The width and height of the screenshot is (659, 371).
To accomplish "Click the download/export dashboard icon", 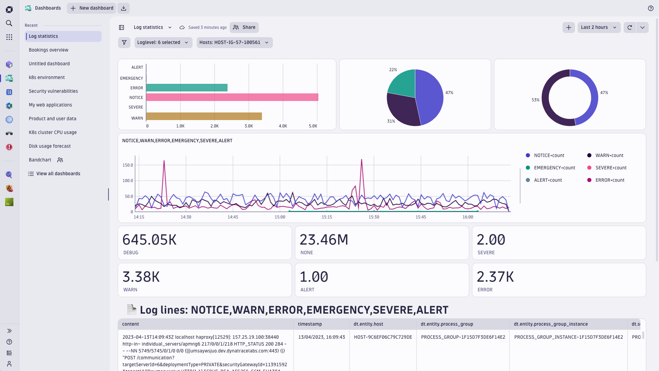I will [124, 8].
